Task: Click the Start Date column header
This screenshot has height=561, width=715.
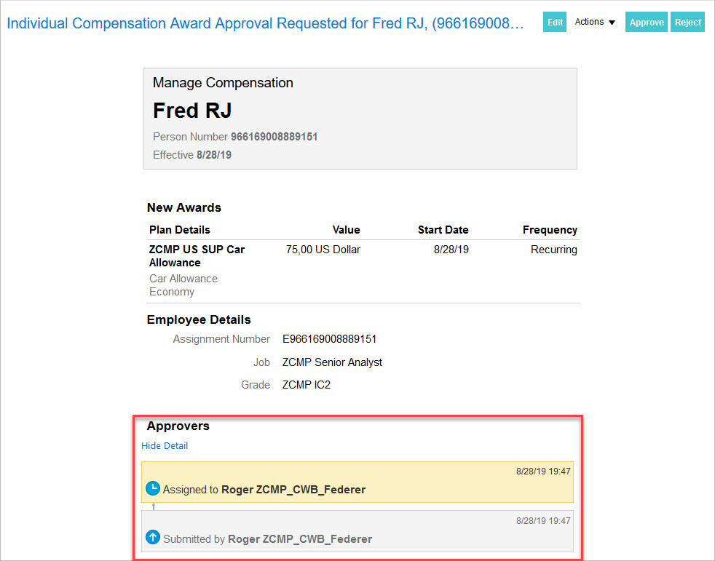Action: tap(443, 230)
